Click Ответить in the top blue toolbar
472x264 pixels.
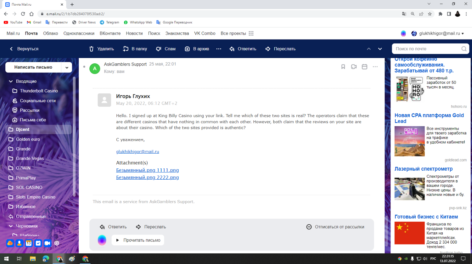tap(243, 49)
